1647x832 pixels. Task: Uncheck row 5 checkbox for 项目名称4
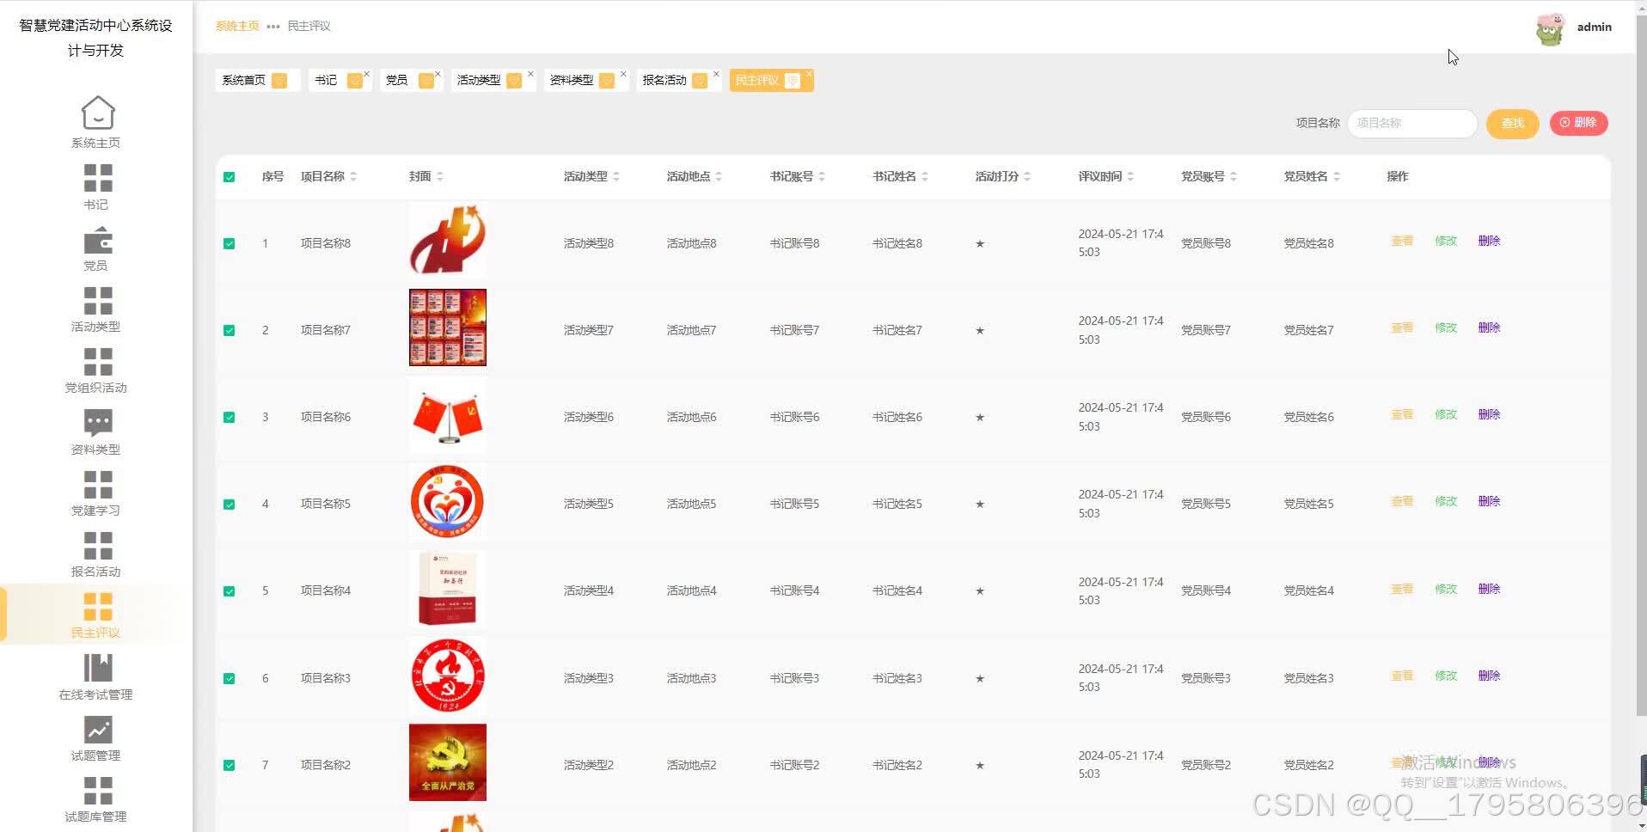coord(229,591)
